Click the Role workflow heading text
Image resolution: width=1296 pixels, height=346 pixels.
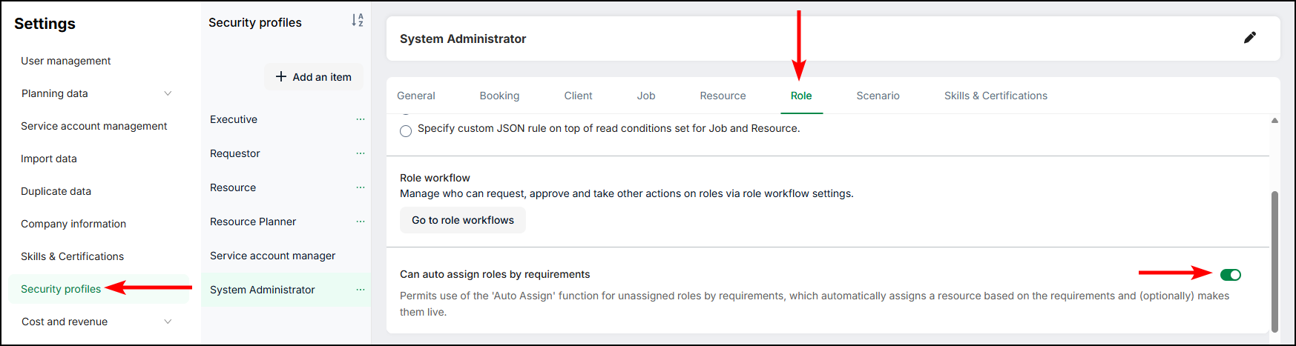click(x=435, y=178)
